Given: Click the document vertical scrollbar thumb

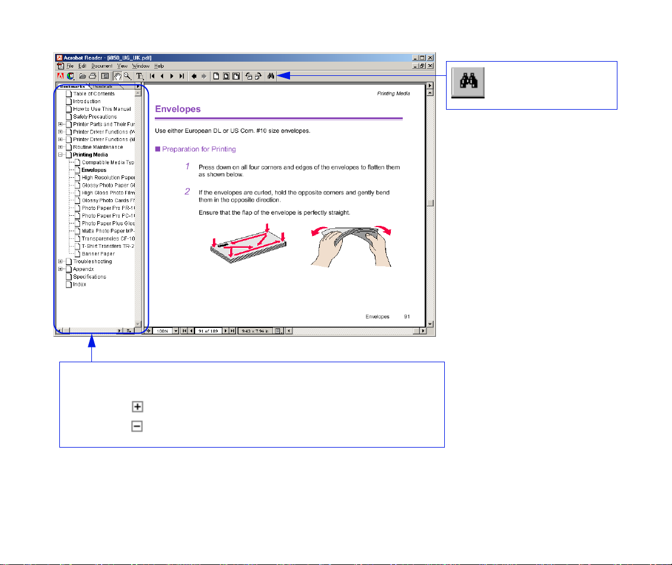Looking at the screenshot, I should pyautogui.click(x=430, y=203).
